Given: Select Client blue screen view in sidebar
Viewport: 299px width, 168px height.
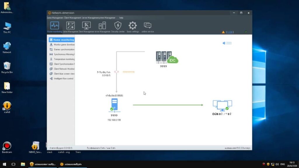Looking at the screenshot, I should tap(62, 74).
